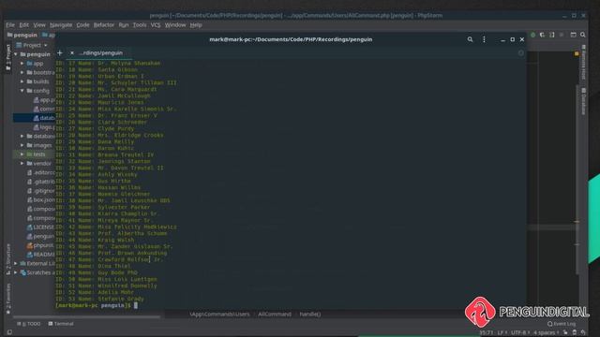Toggle the Terminal tool window button
This screenshot has width=600, height=337.
point(61,324)
